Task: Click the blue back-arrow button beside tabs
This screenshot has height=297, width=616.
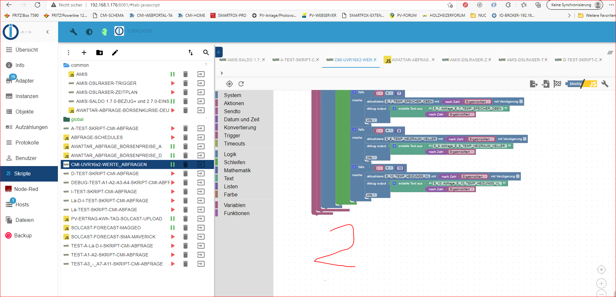Action: click(x=219, y=52)
